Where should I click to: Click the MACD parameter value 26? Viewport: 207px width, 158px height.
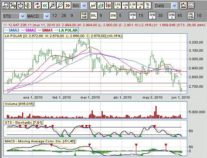tap(64, 16)
